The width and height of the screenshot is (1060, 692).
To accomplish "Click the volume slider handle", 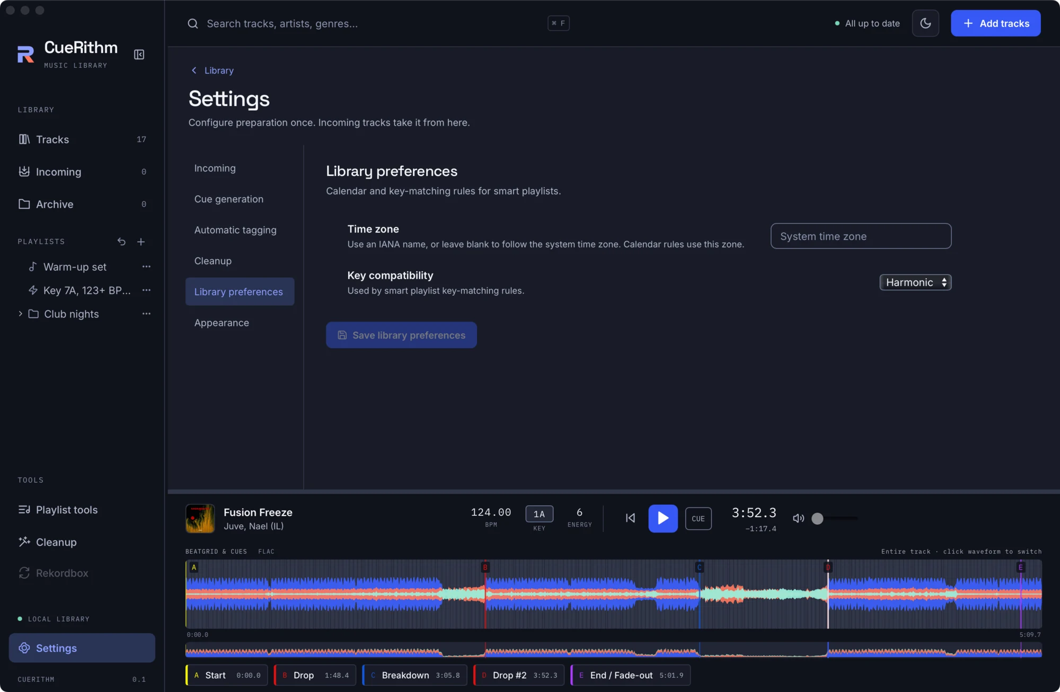I will coord(817,519).
